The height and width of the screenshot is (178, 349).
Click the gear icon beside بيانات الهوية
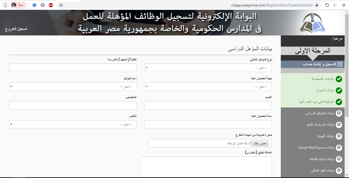[339, 136]
